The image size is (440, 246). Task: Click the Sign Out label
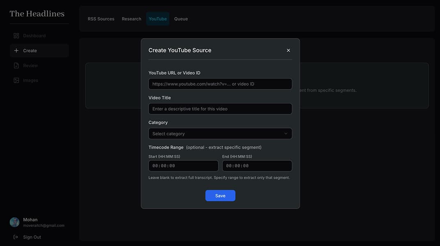pyautogui.click(x=32, y=237)
